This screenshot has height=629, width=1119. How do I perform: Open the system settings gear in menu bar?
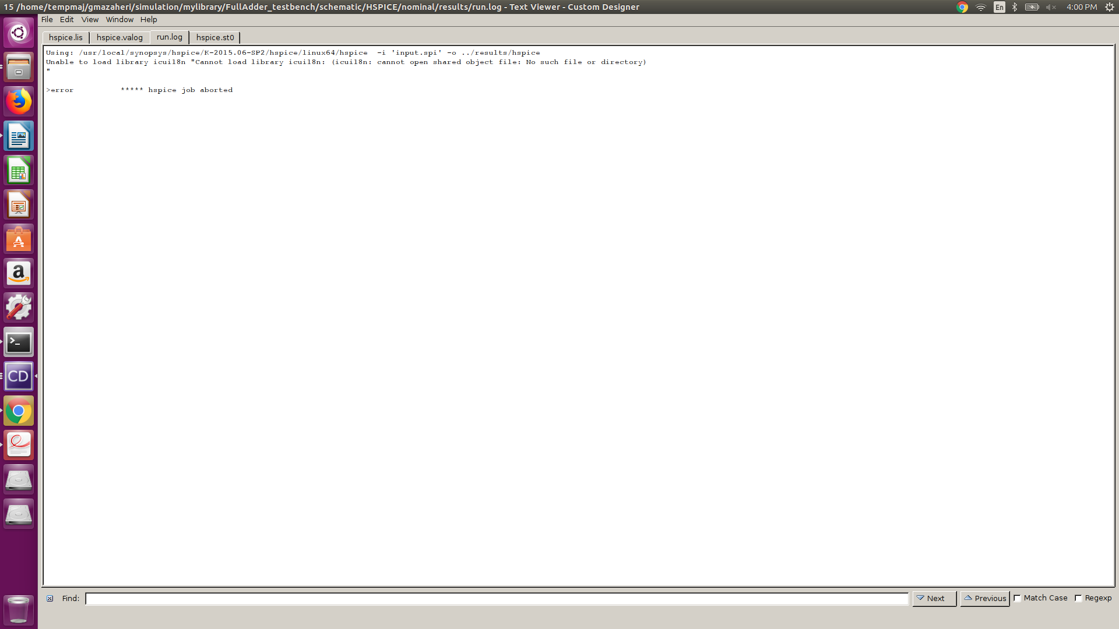pyautogui.click(x=1109, y=7)
